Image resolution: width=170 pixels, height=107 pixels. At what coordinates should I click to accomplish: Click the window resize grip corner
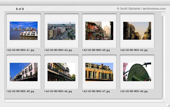[x=168, y=105]
